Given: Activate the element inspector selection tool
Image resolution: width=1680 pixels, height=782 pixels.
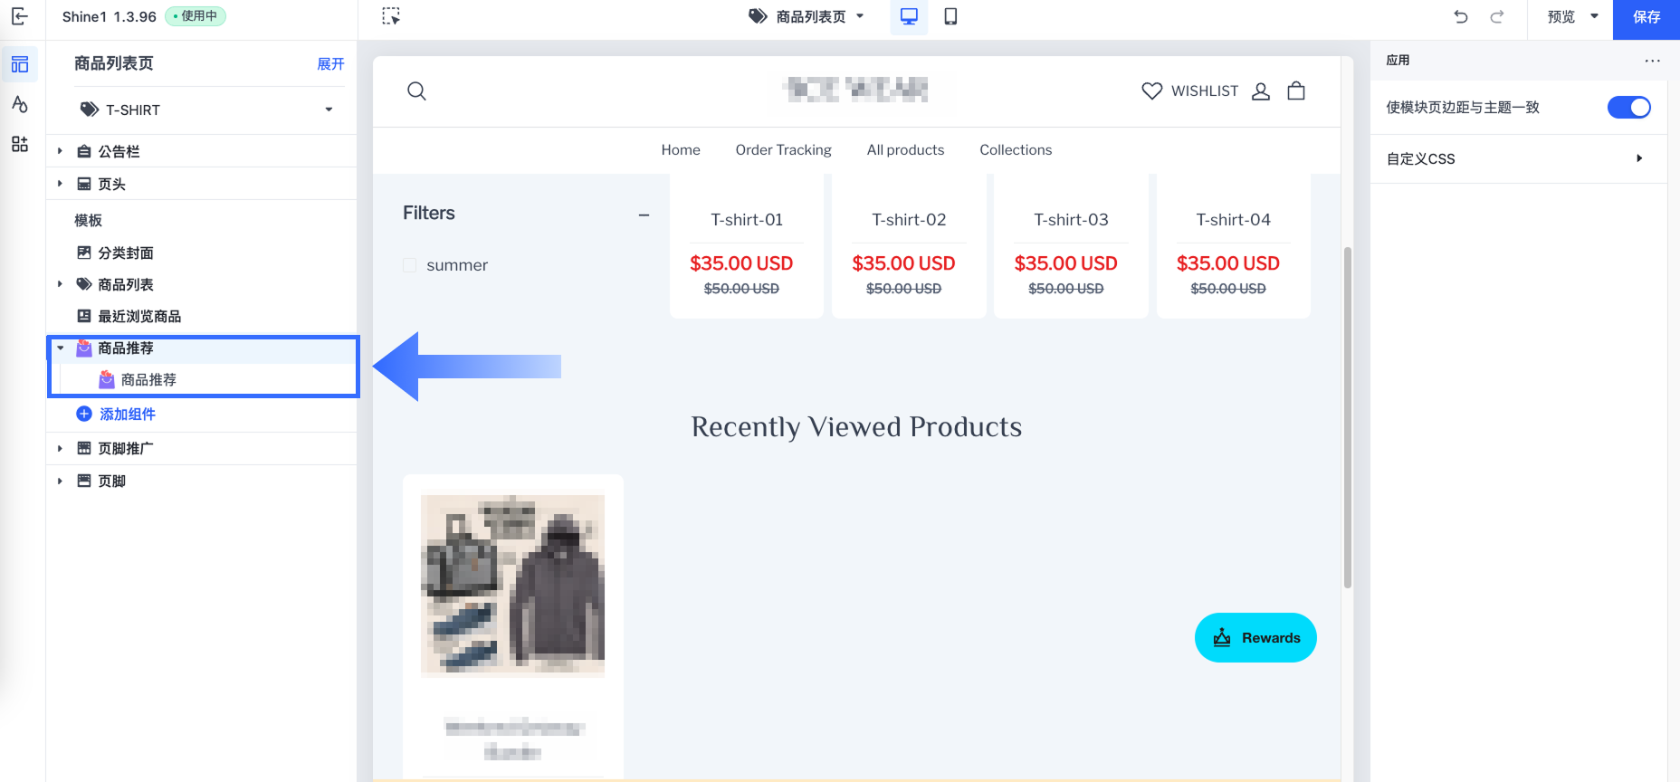Looking at the screenshot, I should click(x=391, y=16).
